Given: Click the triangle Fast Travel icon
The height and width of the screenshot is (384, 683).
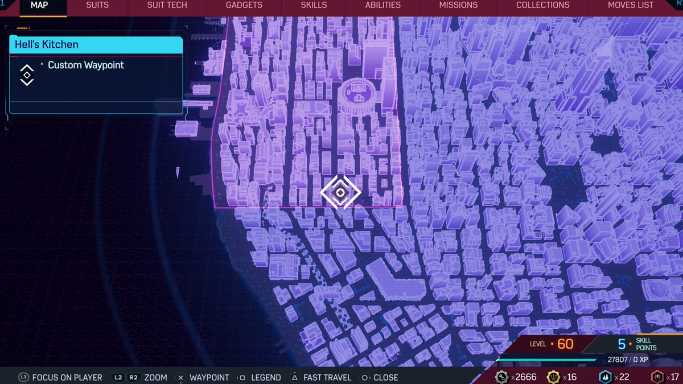Looking at the screenshot, I should click(x=294, y=378).
